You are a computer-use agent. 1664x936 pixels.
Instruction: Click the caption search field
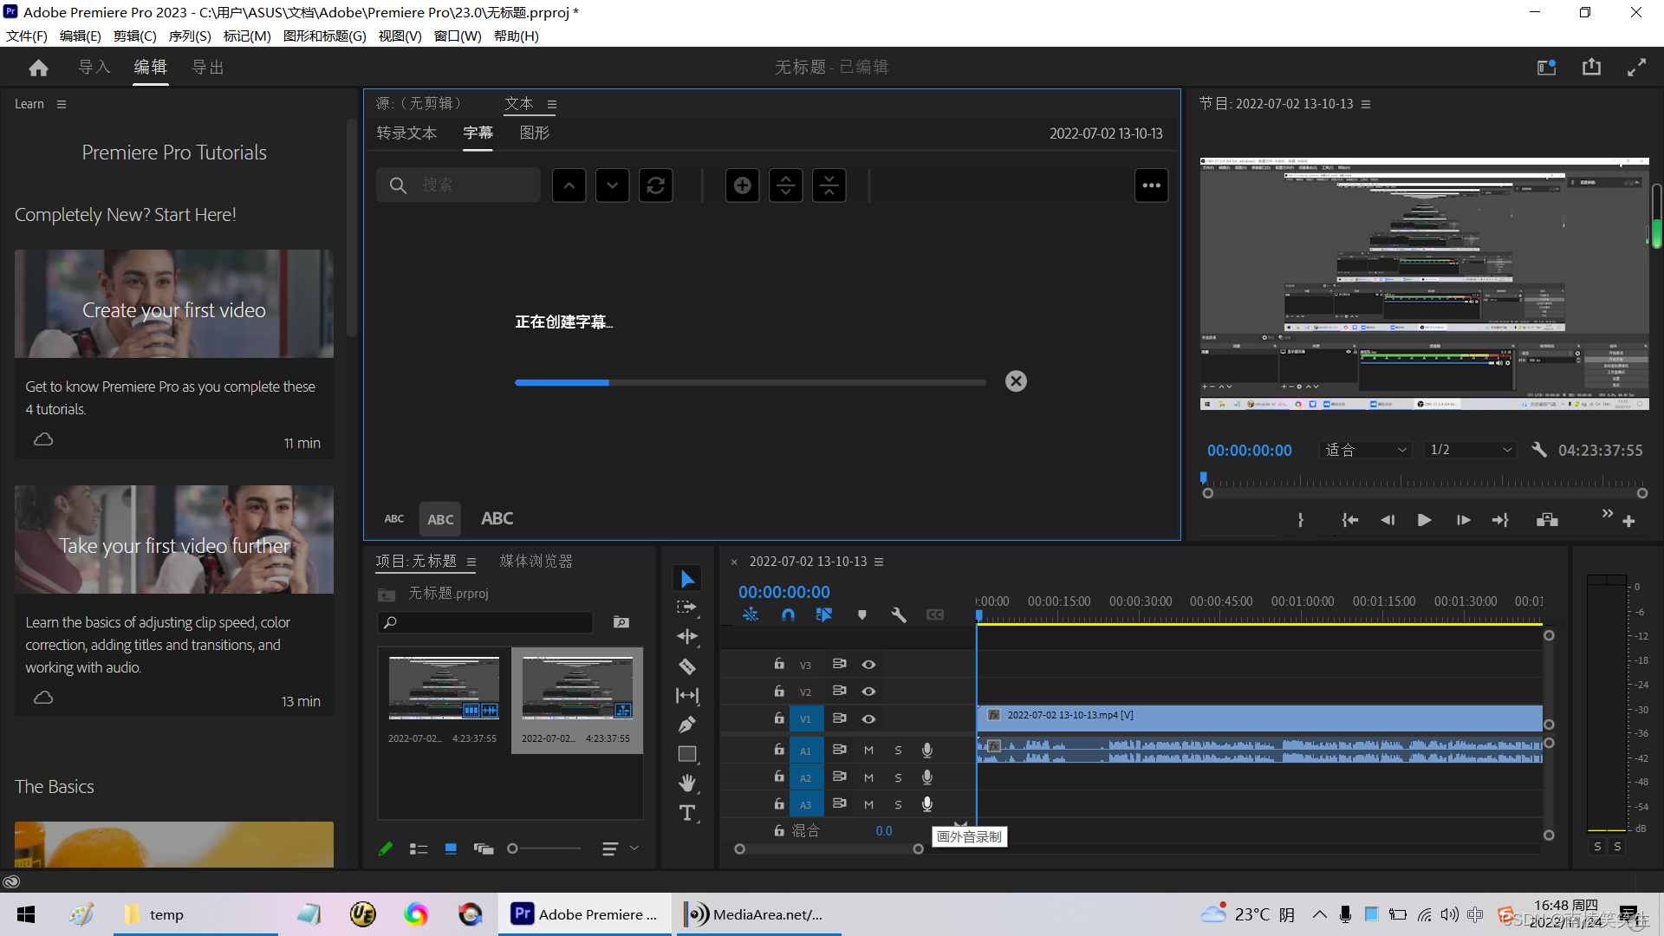coord(458,185)
